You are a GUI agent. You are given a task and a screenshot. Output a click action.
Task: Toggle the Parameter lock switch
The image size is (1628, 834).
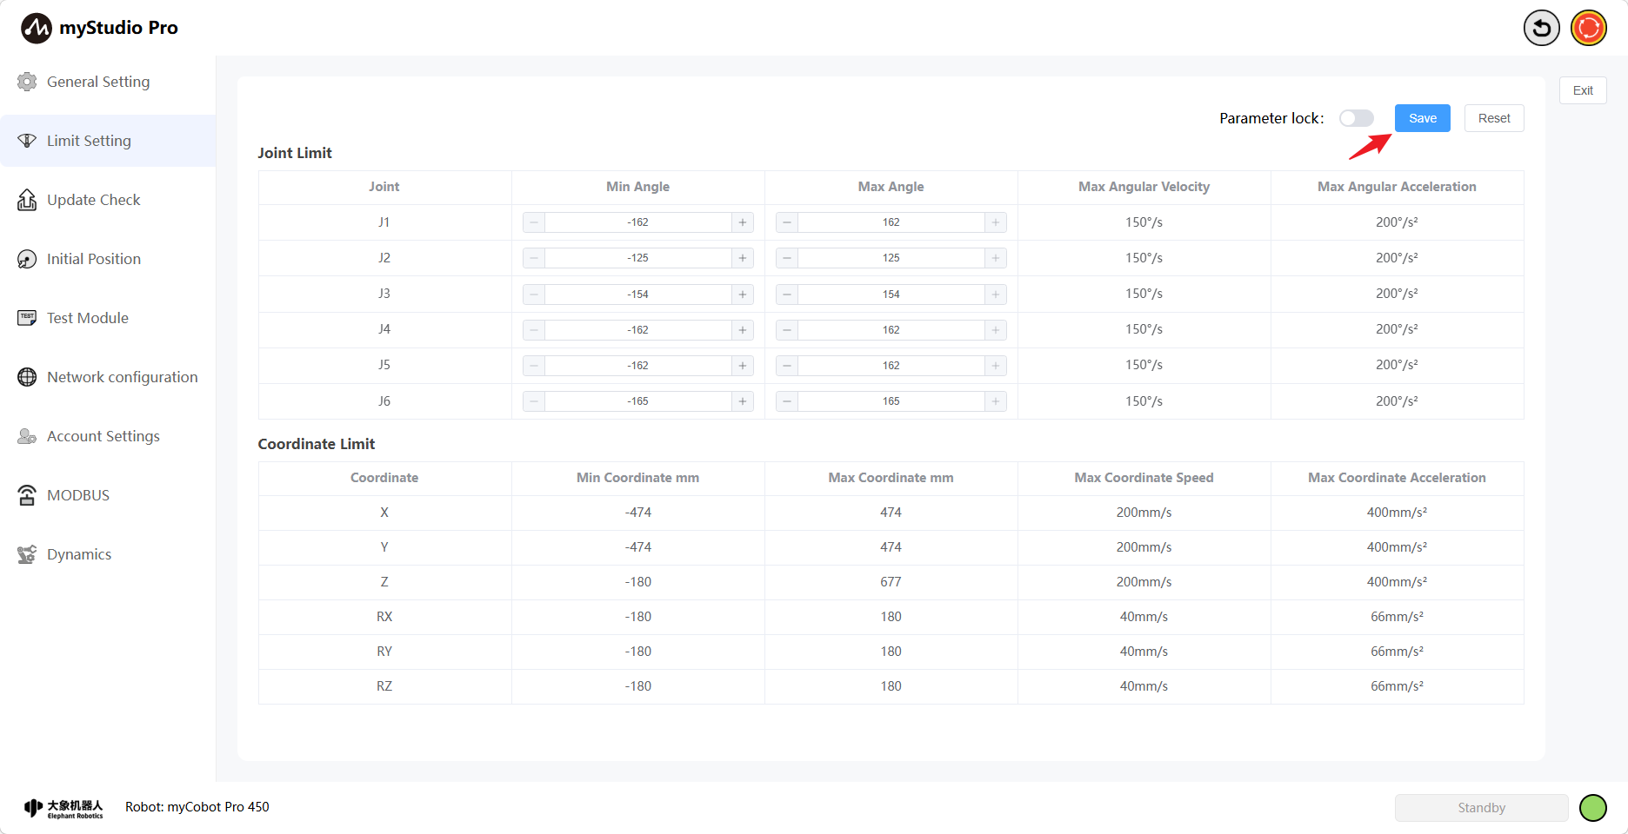tap(1356, 118)
